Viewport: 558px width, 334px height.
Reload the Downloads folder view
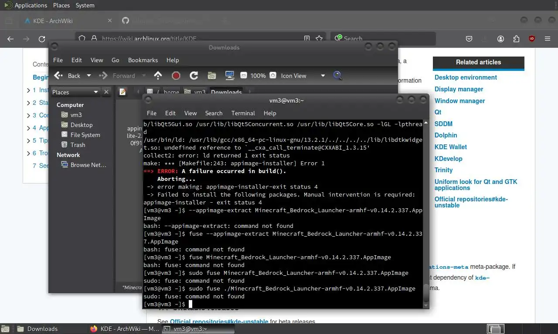[194, 76]
